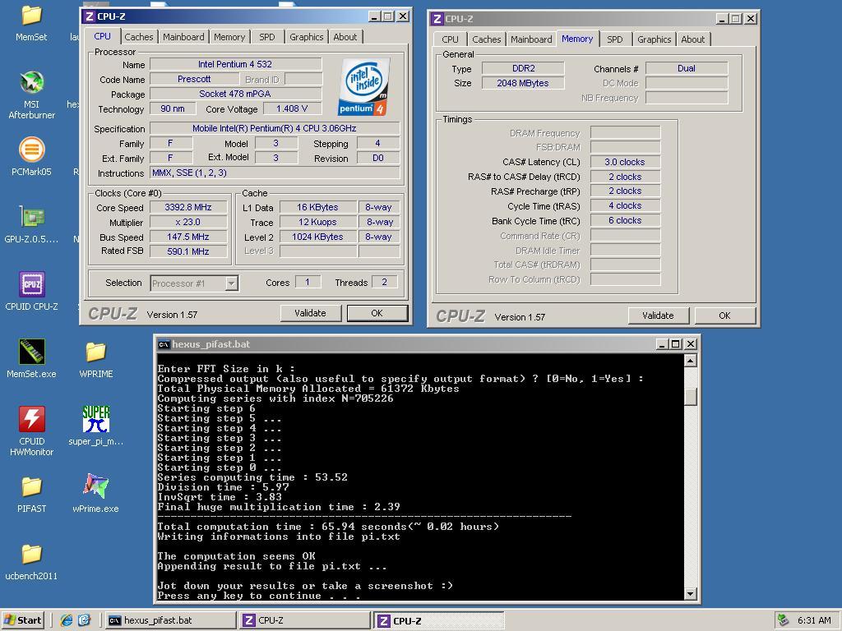Switch to Mainboard tab in Memory window
Image resolution: width=842 pixels, height=631 pixels.
point(531,39)
